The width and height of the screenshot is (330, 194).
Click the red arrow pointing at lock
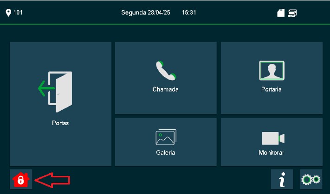(52, 180)
